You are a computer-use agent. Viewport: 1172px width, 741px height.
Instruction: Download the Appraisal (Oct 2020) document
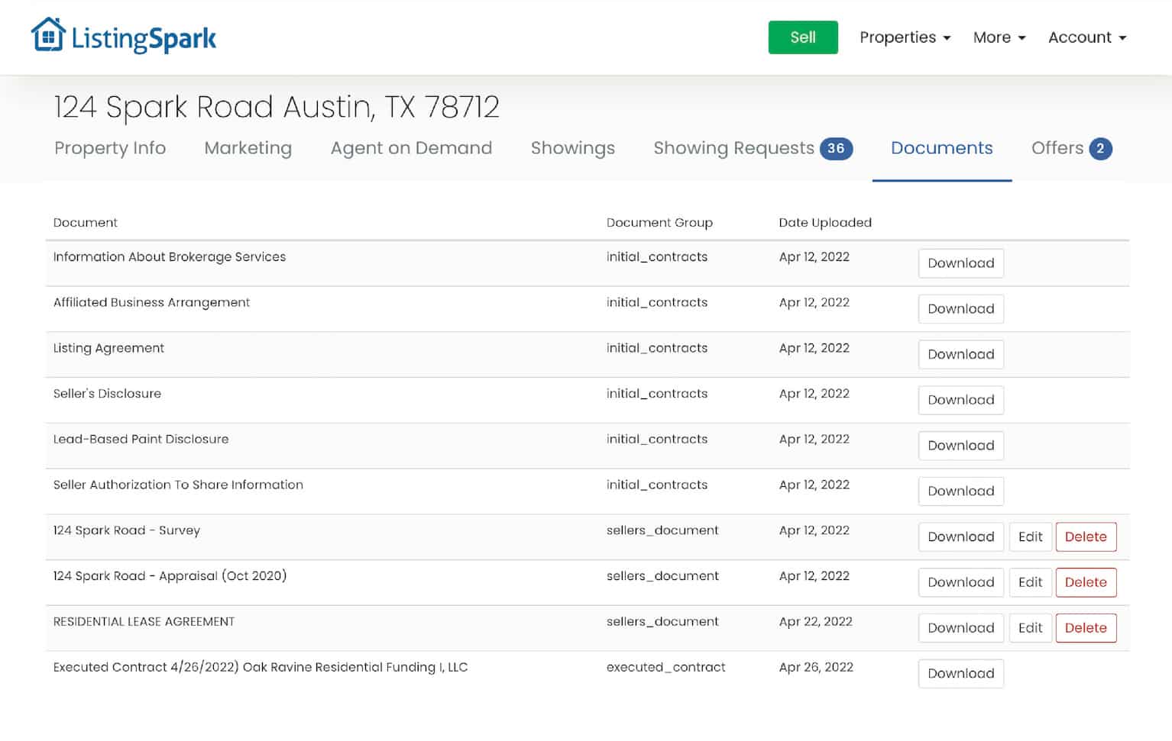960,582
